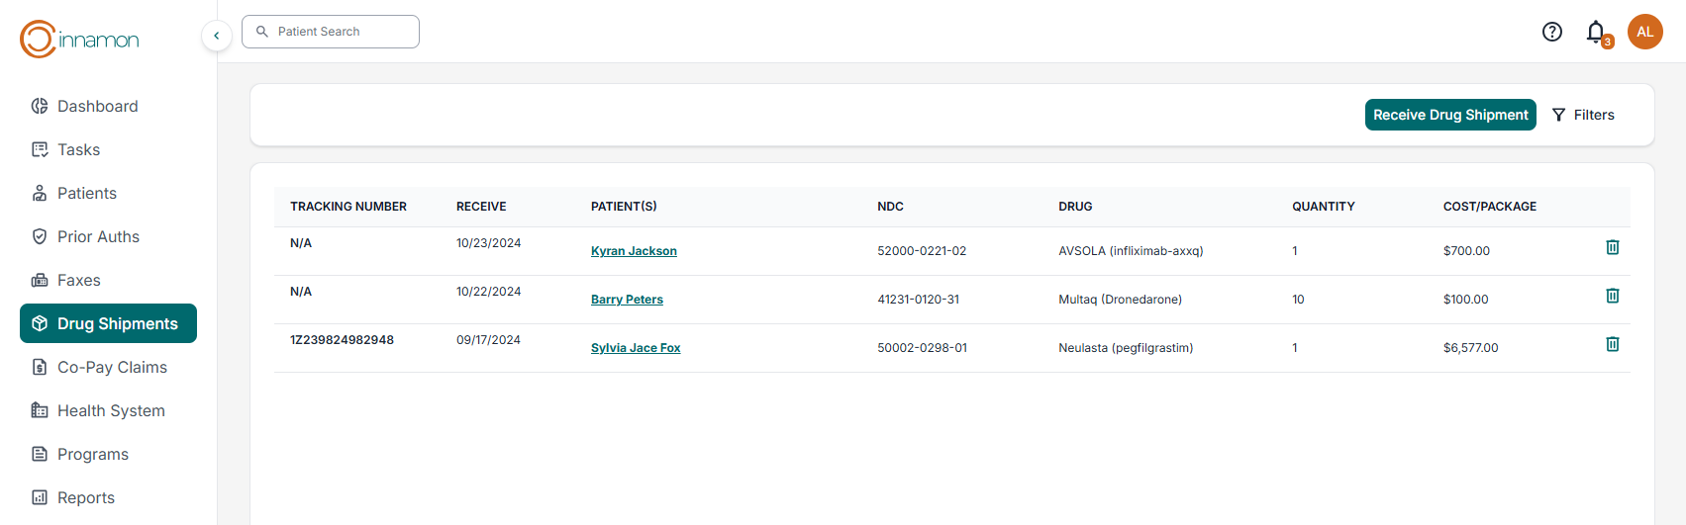View notifications bell icon
This screenshot has height=525, width=1686.
tap(1595, 32)
